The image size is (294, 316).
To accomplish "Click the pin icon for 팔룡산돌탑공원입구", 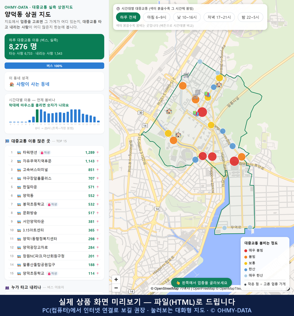I will 98,265.
